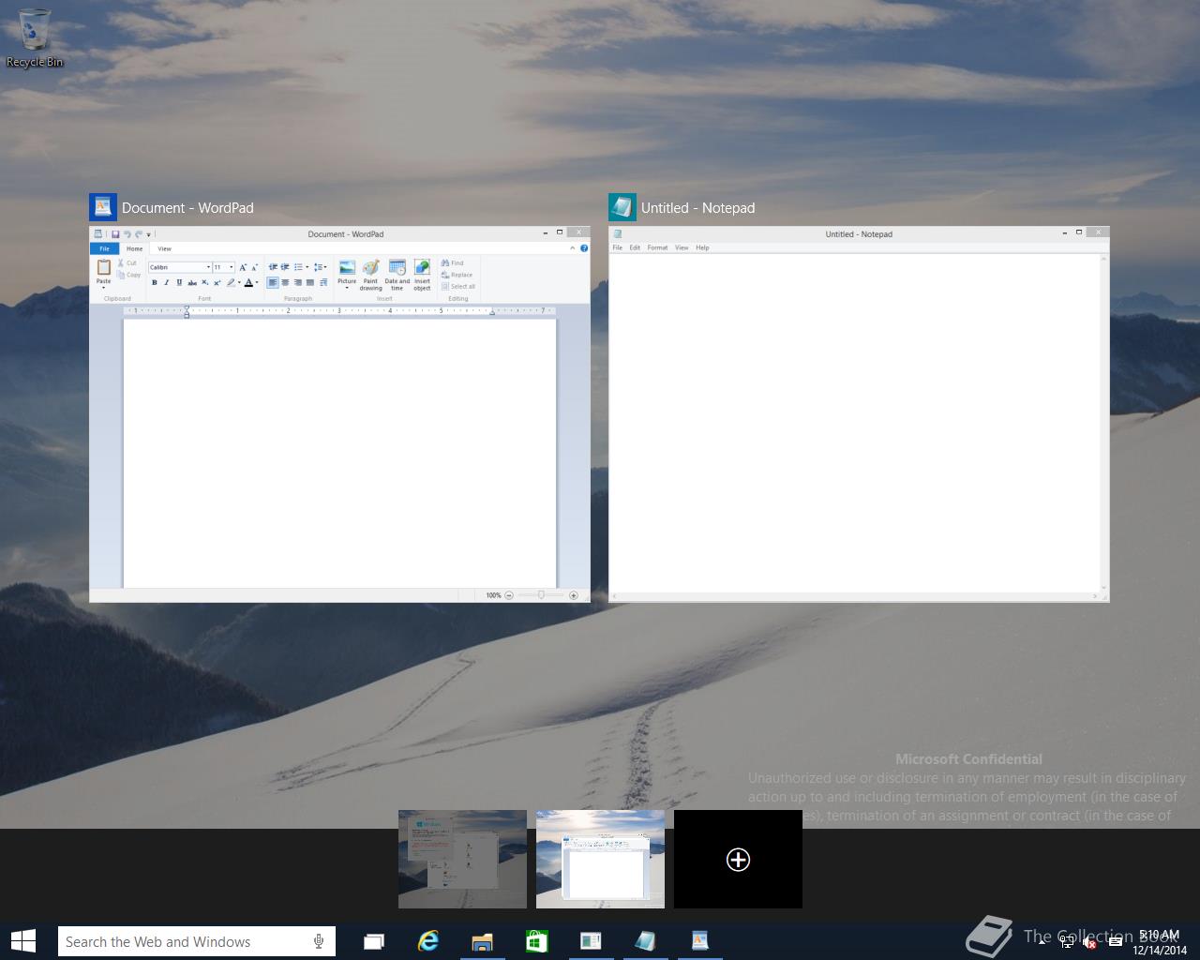Click the Windows Start button

tap(22, 941)
